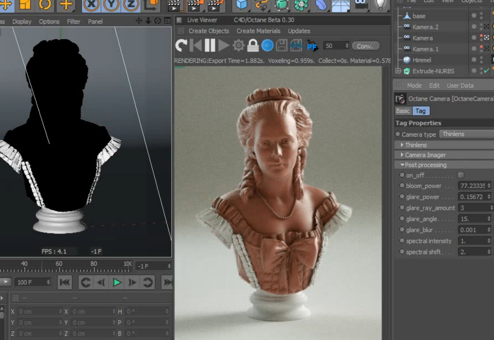Viewport: 494px width, 340px height.
Task: Click the blue sphere clay mode icon
Action: click(x=267, y=46)
